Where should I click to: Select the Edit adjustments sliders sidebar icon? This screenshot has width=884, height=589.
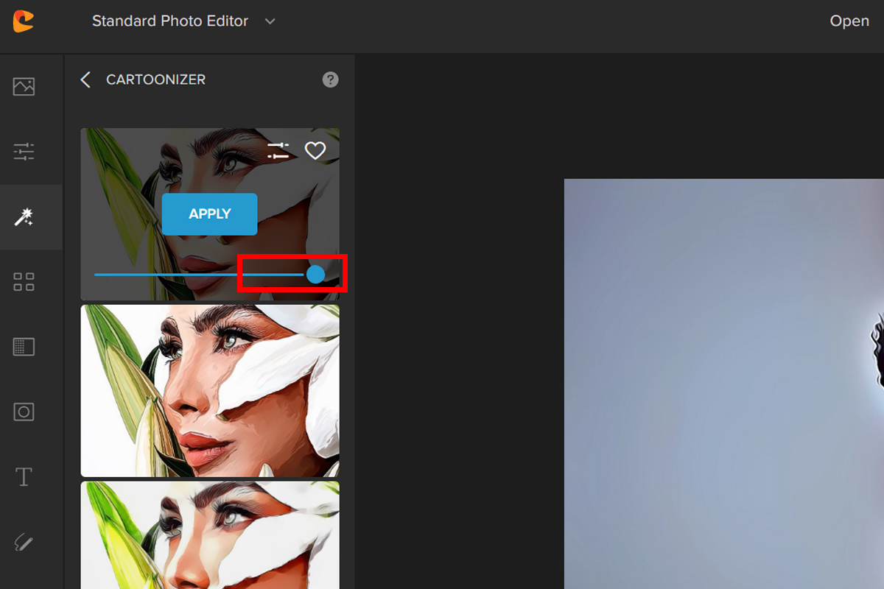point(24,152)
